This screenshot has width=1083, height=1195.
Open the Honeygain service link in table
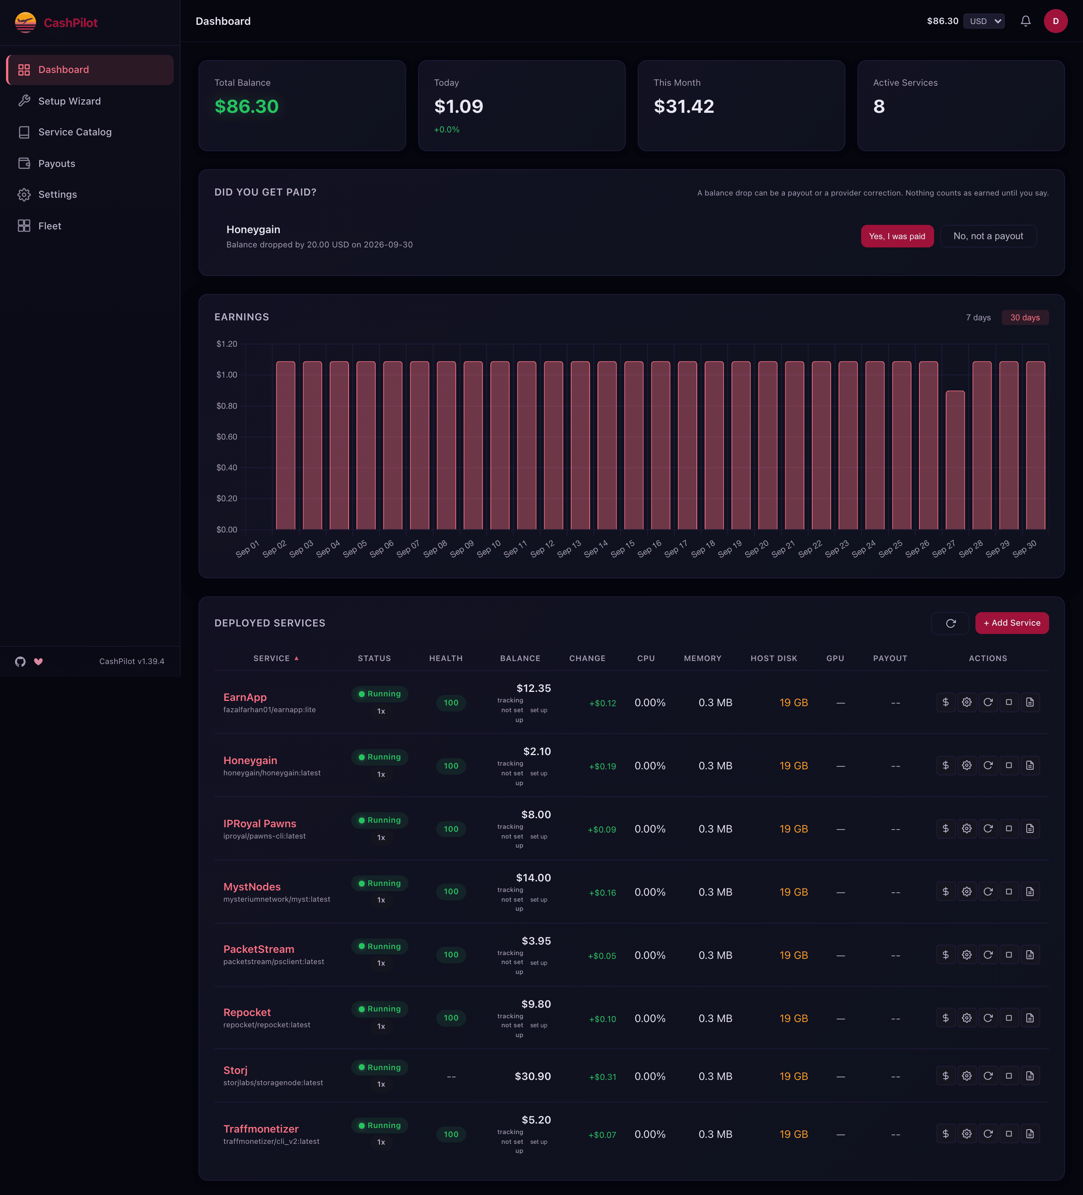click(250, 761)
